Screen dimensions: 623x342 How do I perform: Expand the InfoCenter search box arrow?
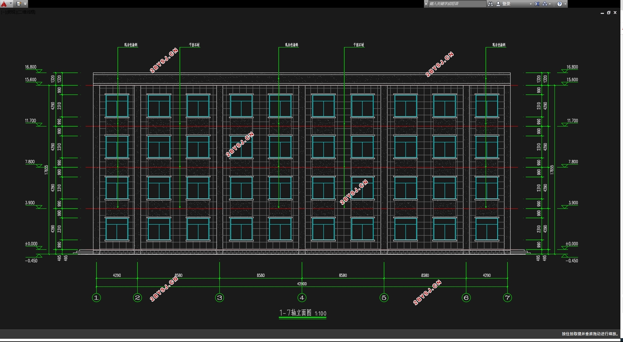click(426, 4)
